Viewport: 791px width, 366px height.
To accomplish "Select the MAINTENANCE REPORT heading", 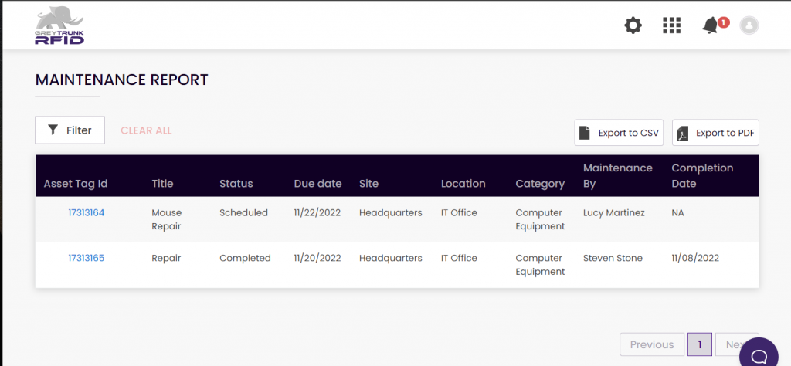I will click(x=121, y=80).
